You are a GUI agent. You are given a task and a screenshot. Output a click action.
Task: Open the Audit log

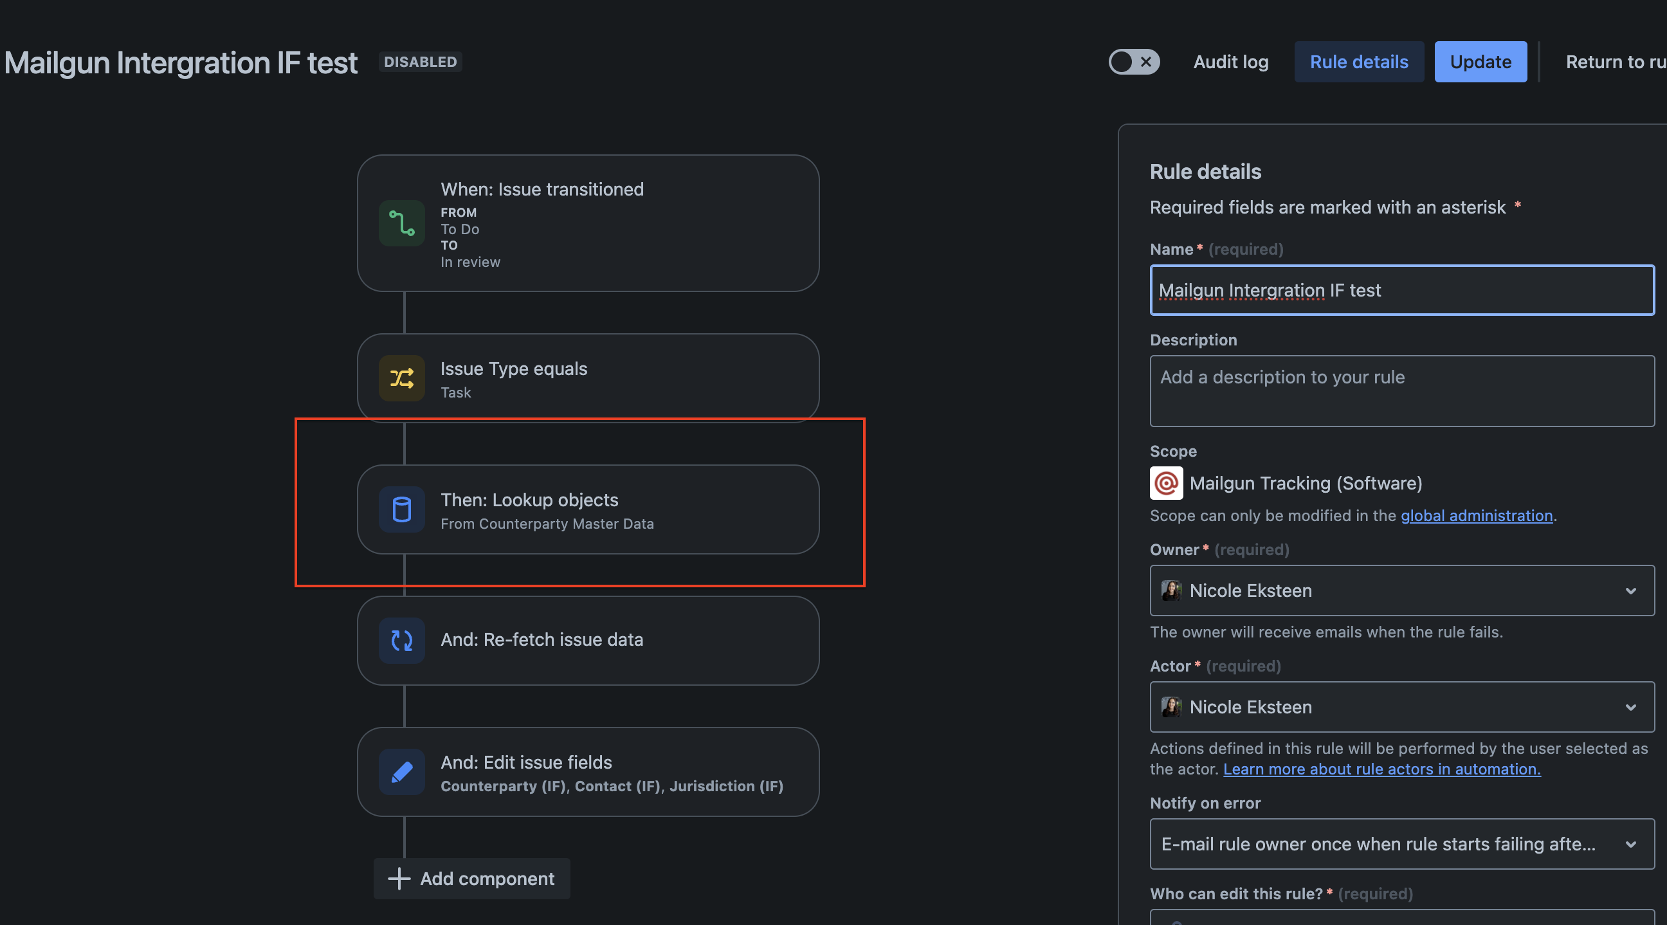[1231, 62]
